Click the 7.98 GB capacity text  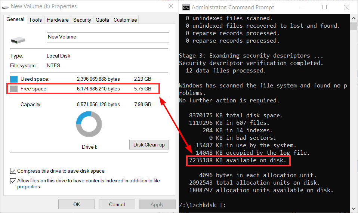click(143, 104)
